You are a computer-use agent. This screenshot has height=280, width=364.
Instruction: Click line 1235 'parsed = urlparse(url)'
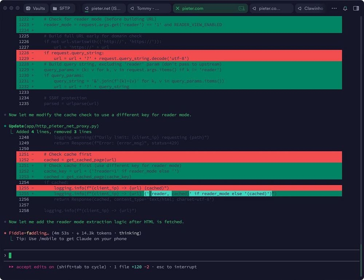tap(71, 104)
